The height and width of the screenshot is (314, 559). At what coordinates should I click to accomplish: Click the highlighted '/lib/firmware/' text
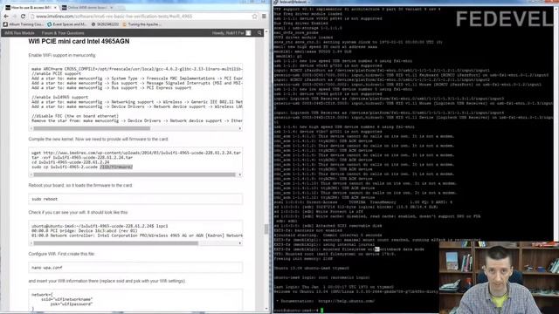(116, 167)
